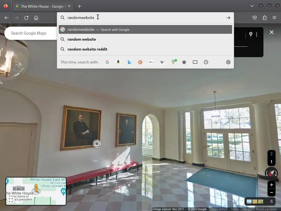The image size is (281, 211).
Task: Click the Pegman on the minimap
Action: point(36,188)
